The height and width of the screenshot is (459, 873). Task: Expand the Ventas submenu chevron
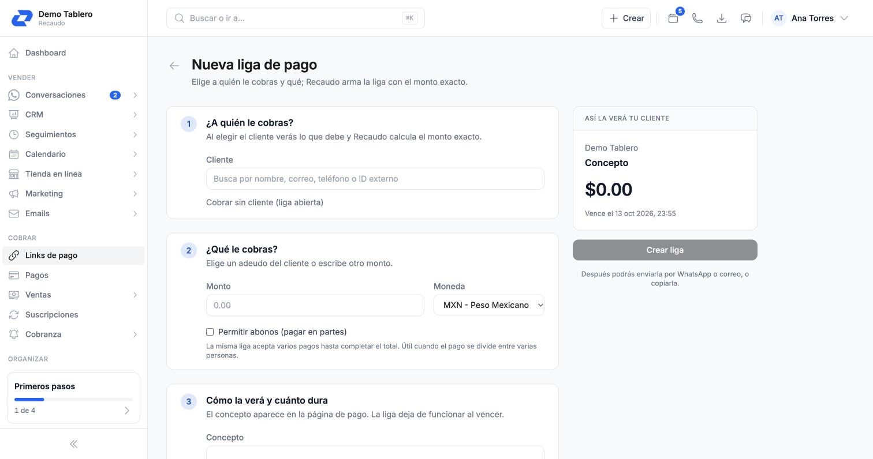135,295
